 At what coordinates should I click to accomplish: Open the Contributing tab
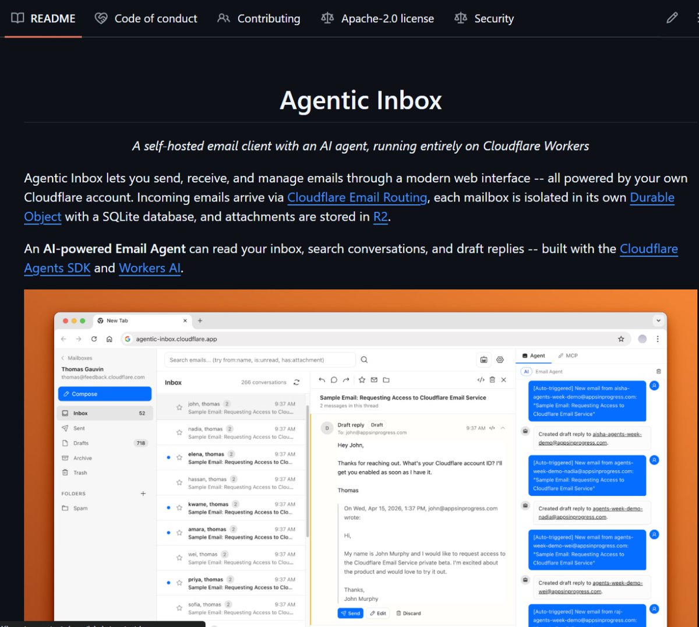(259, 19)
